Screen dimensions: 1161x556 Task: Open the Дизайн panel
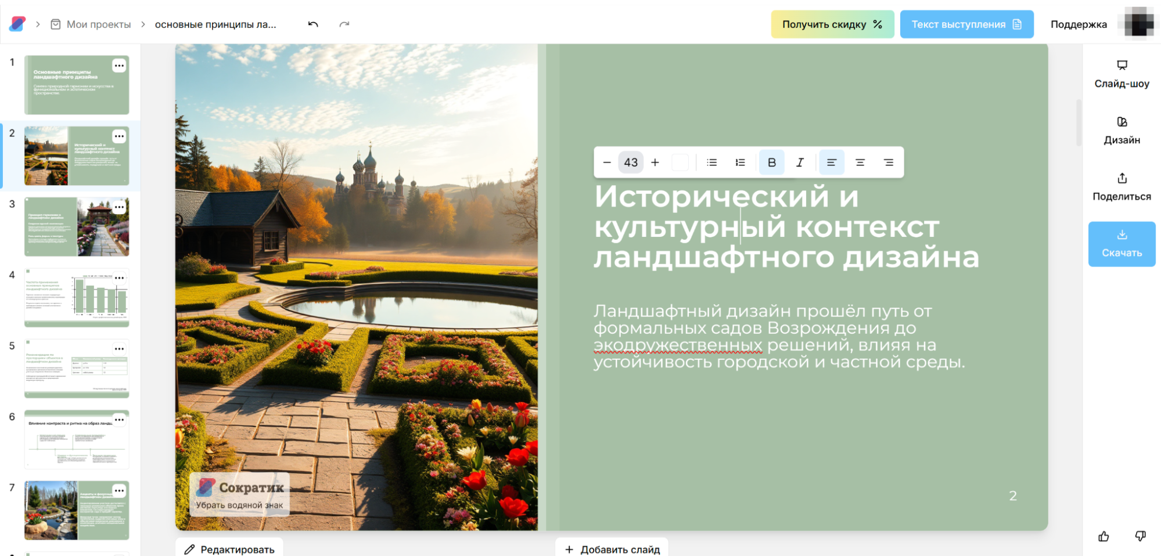coord(1122,130)
